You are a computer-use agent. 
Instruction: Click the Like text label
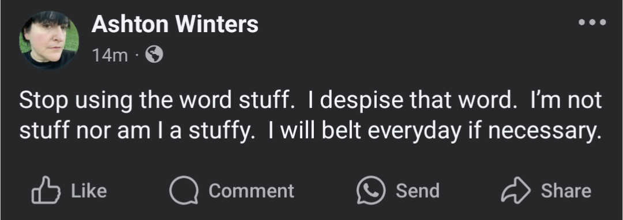[89, 191]
